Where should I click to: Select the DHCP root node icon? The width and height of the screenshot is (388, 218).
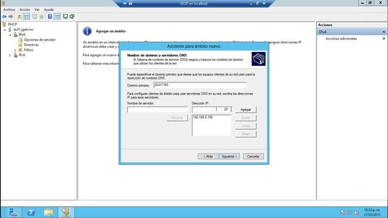point(4,24)
